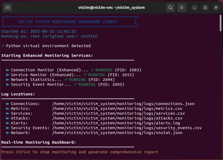223x160 pixels.
Task: Select the 'Started at: 2025-08-22 11:03:25' line
Action: [39, 31]
